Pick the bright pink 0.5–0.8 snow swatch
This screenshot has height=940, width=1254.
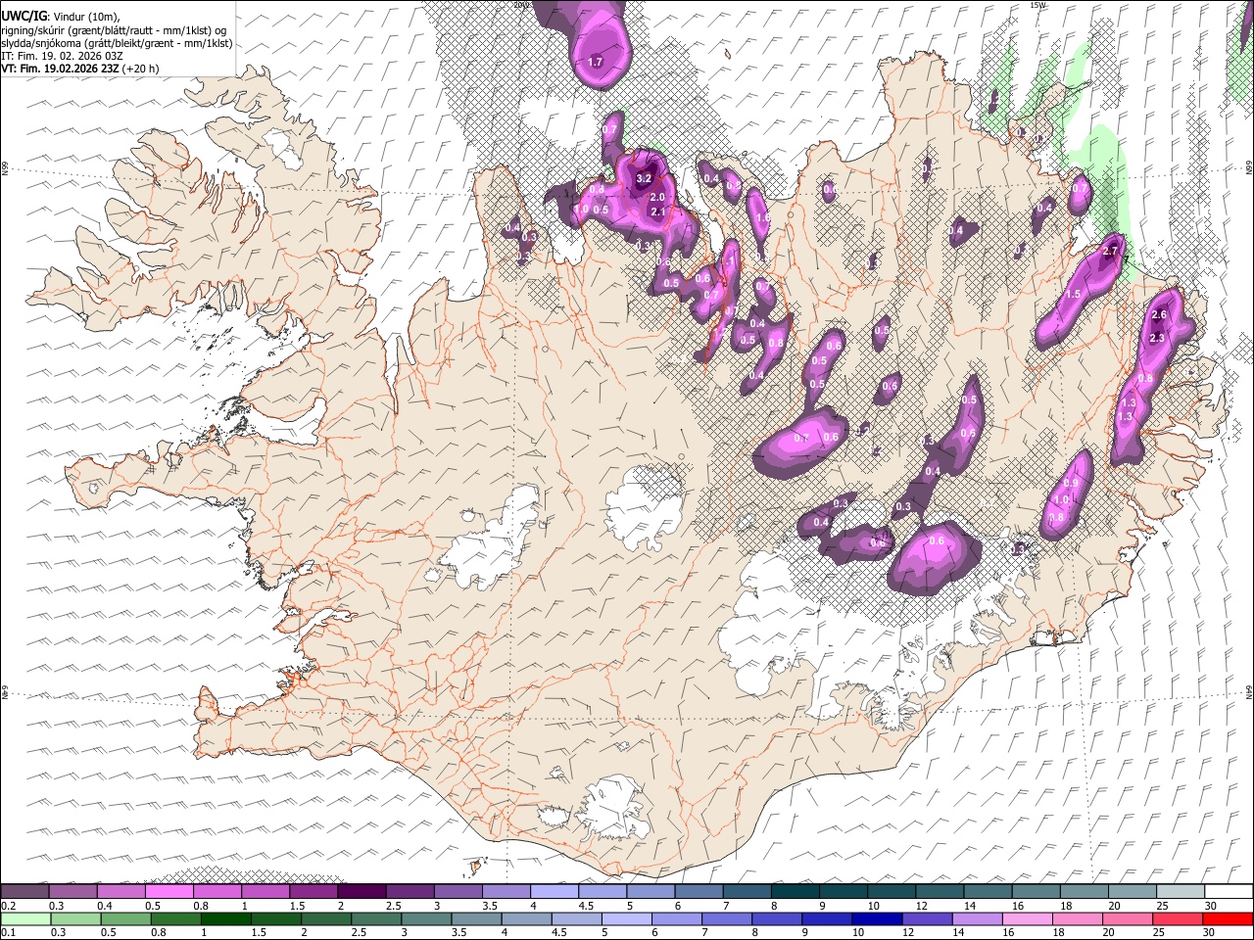(x=169, y=892)
